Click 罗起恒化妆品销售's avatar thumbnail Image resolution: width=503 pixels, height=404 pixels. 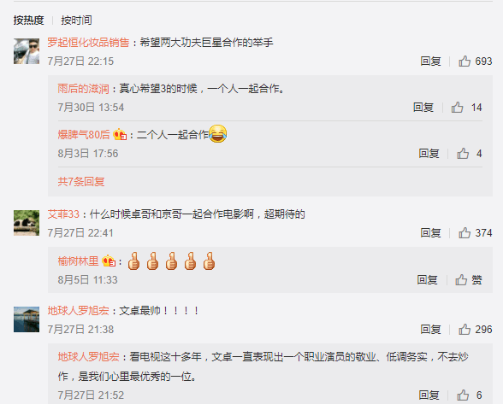(27, 51)
